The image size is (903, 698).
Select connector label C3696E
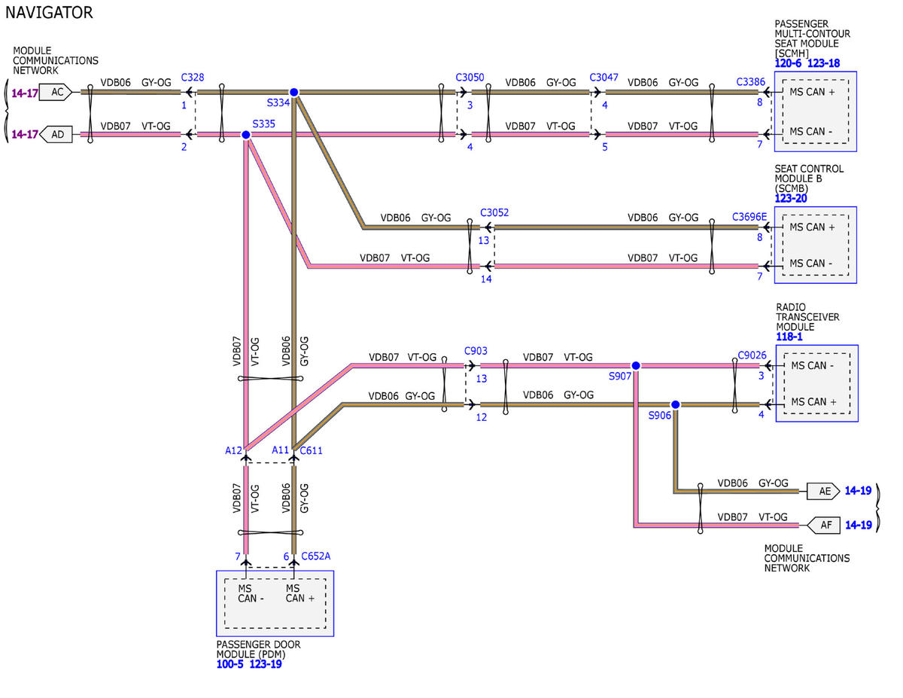(x=749, y=218)
